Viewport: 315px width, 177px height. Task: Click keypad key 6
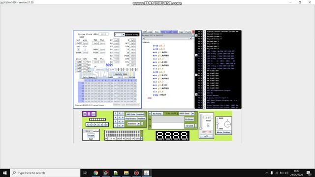pos(123,118)
